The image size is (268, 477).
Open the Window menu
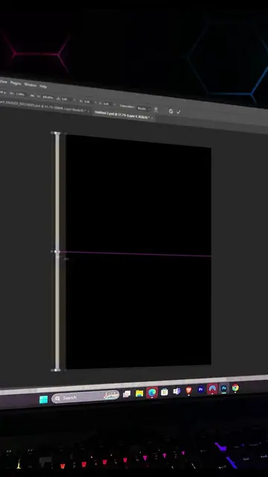(x=30, y=84)
